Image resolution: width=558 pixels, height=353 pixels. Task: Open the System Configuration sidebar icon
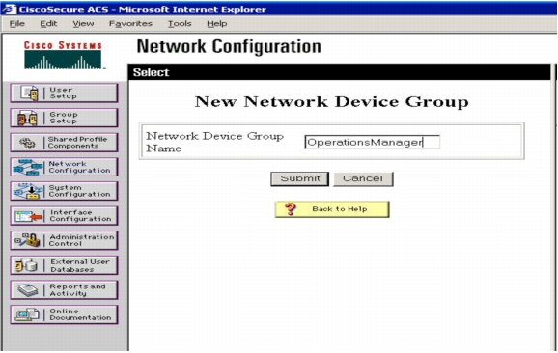coord(27,191)
